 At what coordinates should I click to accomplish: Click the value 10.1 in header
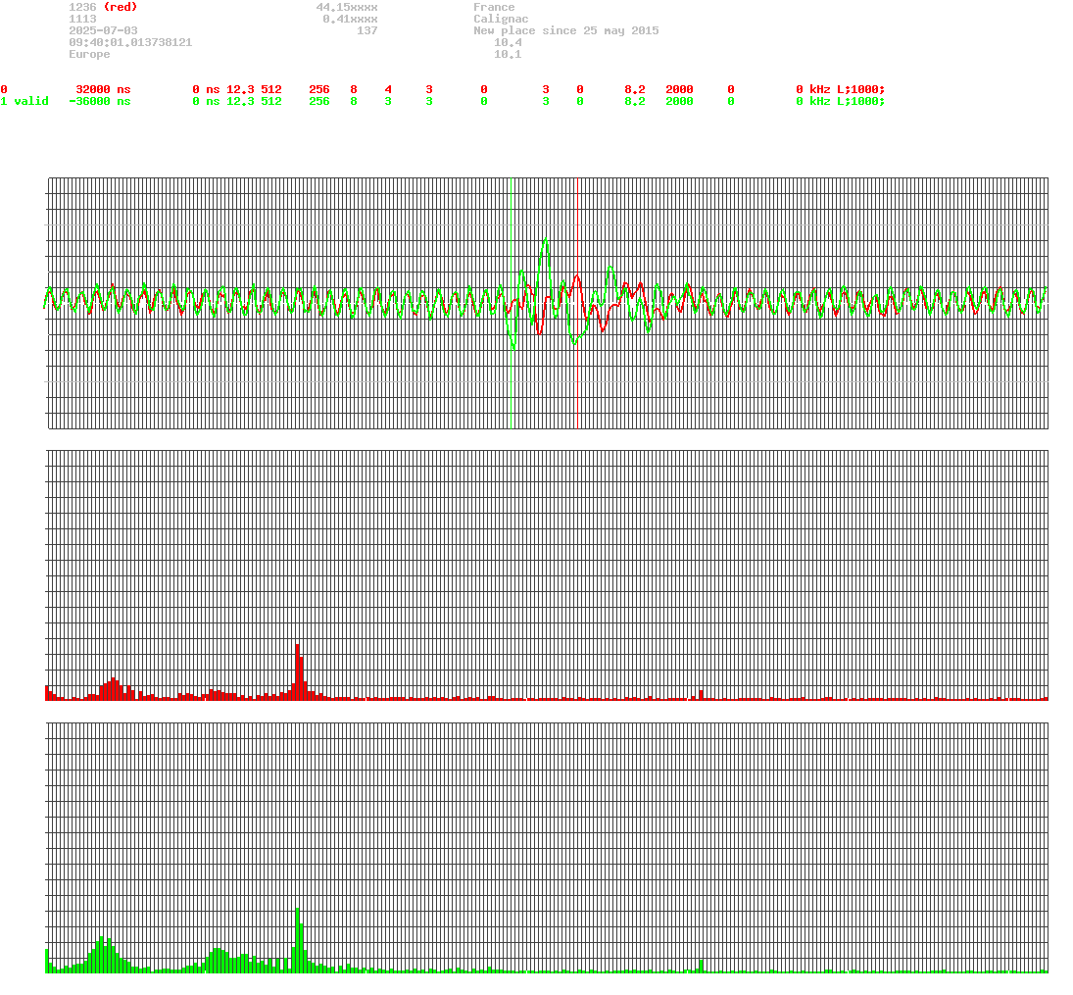508,54
